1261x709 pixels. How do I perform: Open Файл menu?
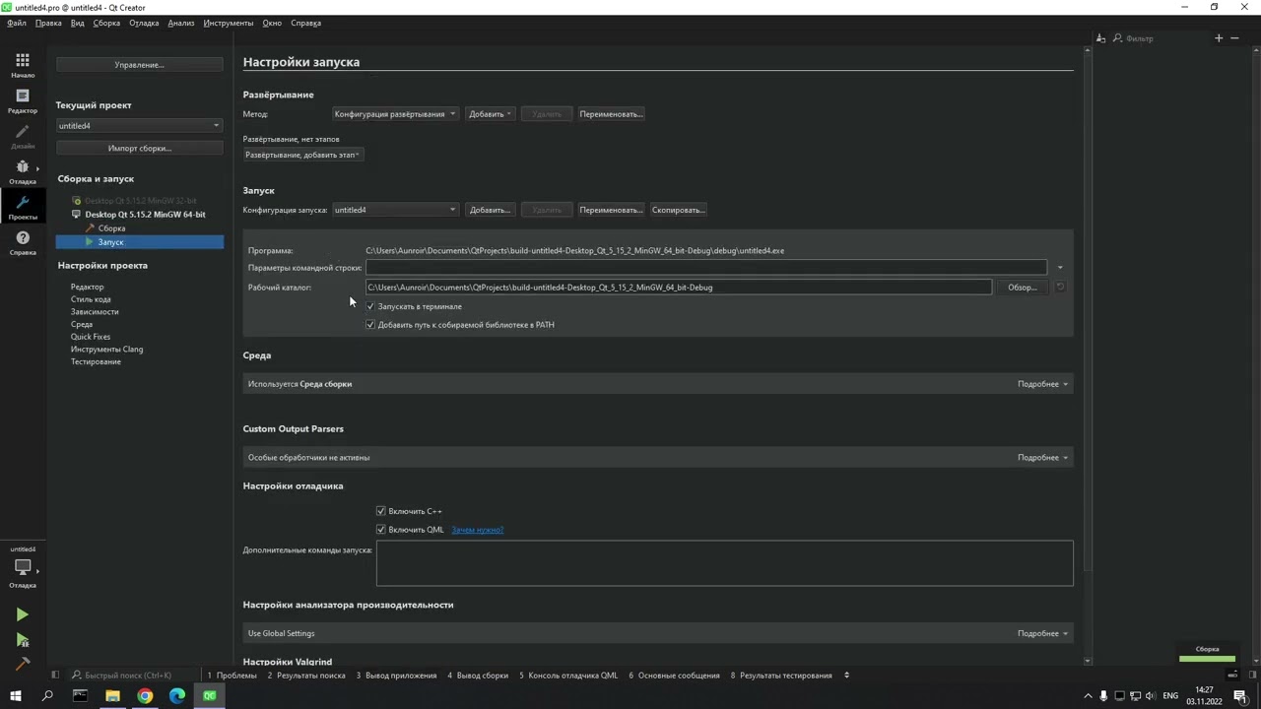click(x=16, y=23)
